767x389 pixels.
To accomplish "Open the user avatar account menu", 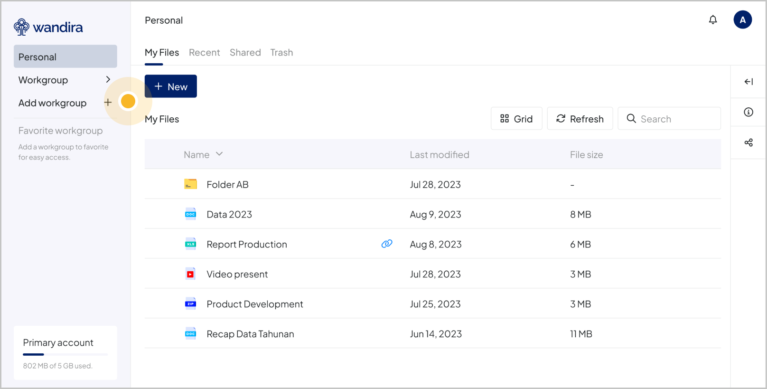I will pos(742,20).
